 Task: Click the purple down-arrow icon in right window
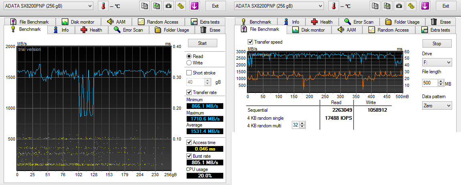(425, 6)
